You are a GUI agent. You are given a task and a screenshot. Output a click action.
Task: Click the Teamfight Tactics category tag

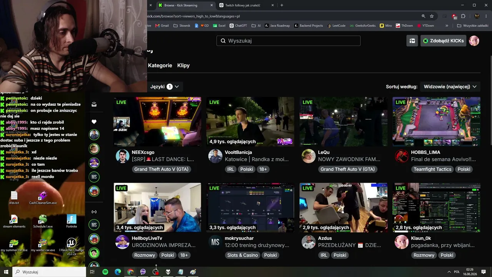coord(432,169)
